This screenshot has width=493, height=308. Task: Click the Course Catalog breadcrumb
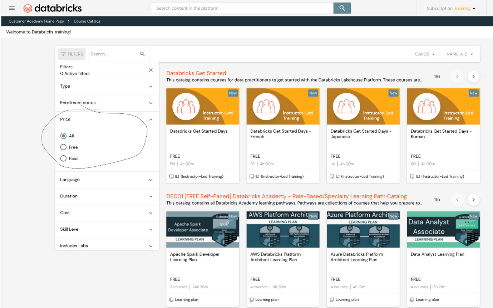pos(87,21)
